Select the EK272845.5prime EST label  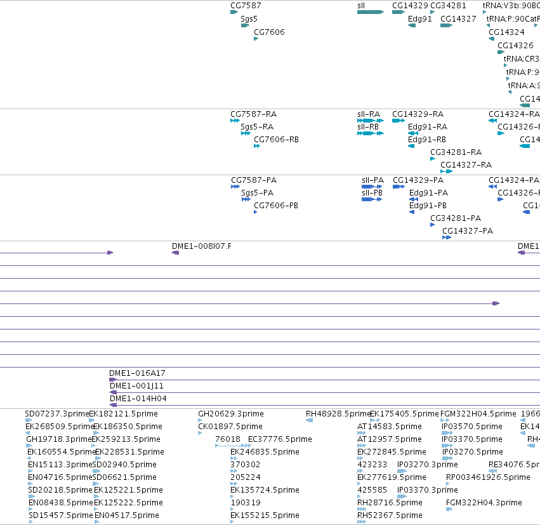pos(392,452)
